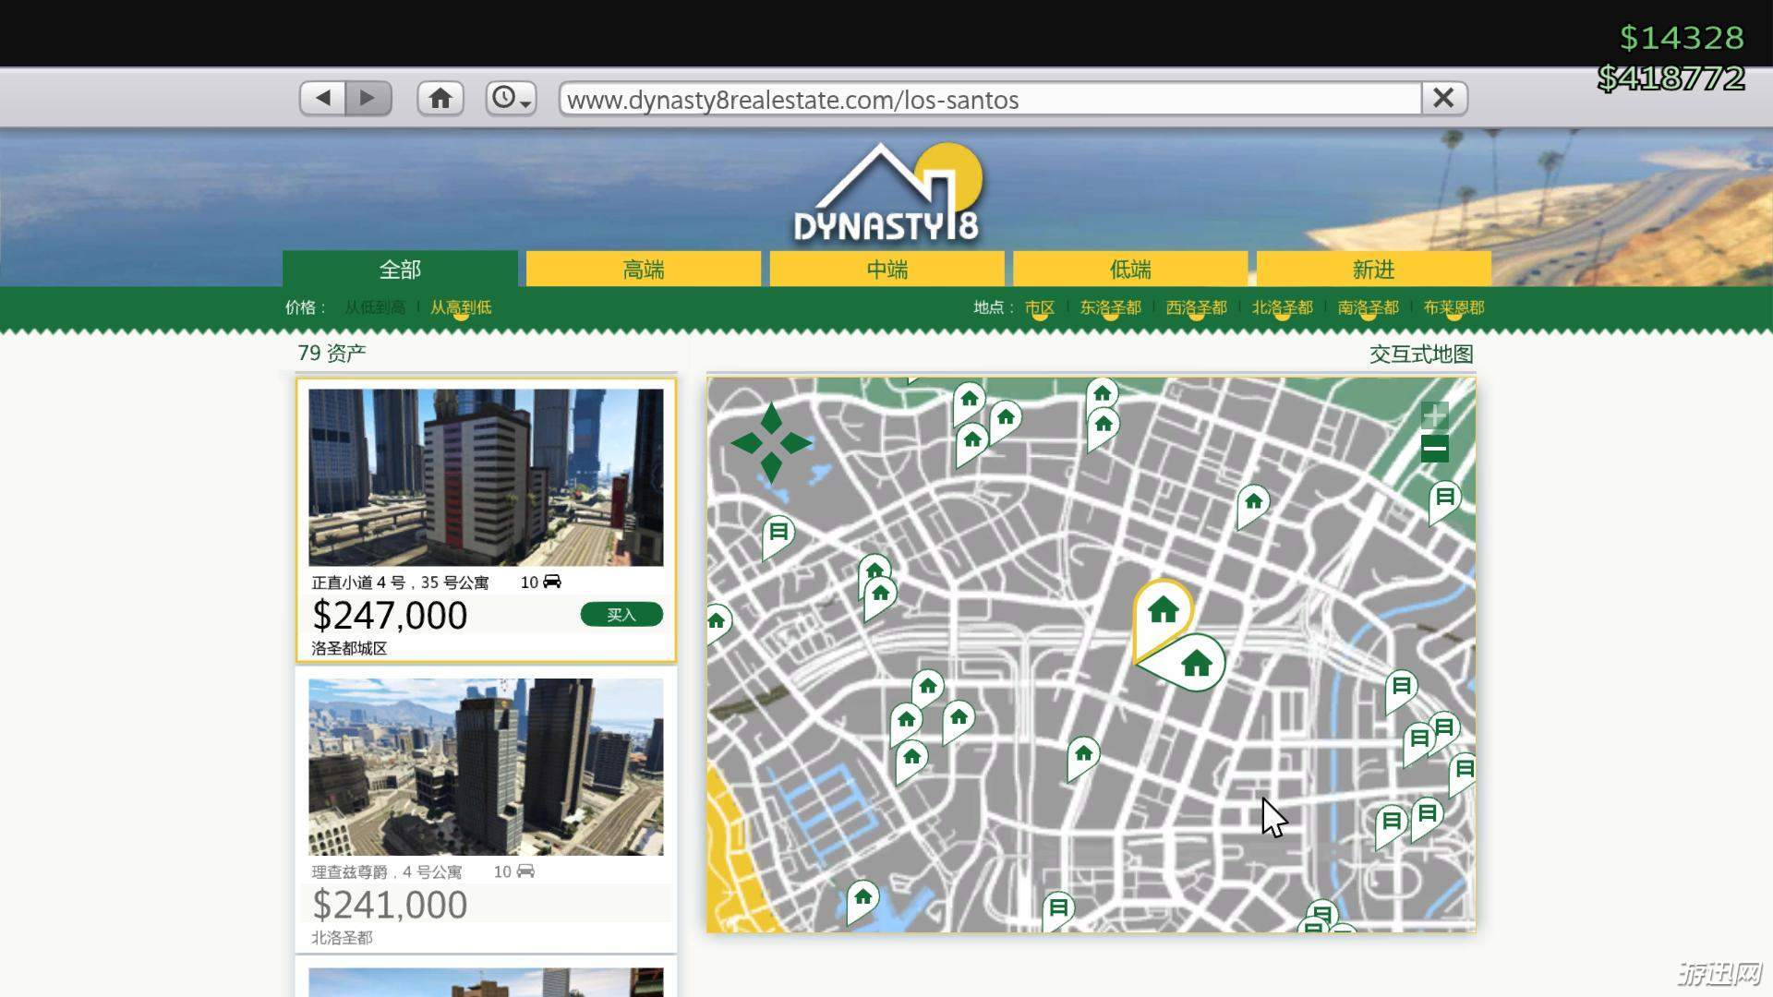Click the house marker at bottom-left near water
This screenshot has height=997, width=1773.
(x=862, y=897)
